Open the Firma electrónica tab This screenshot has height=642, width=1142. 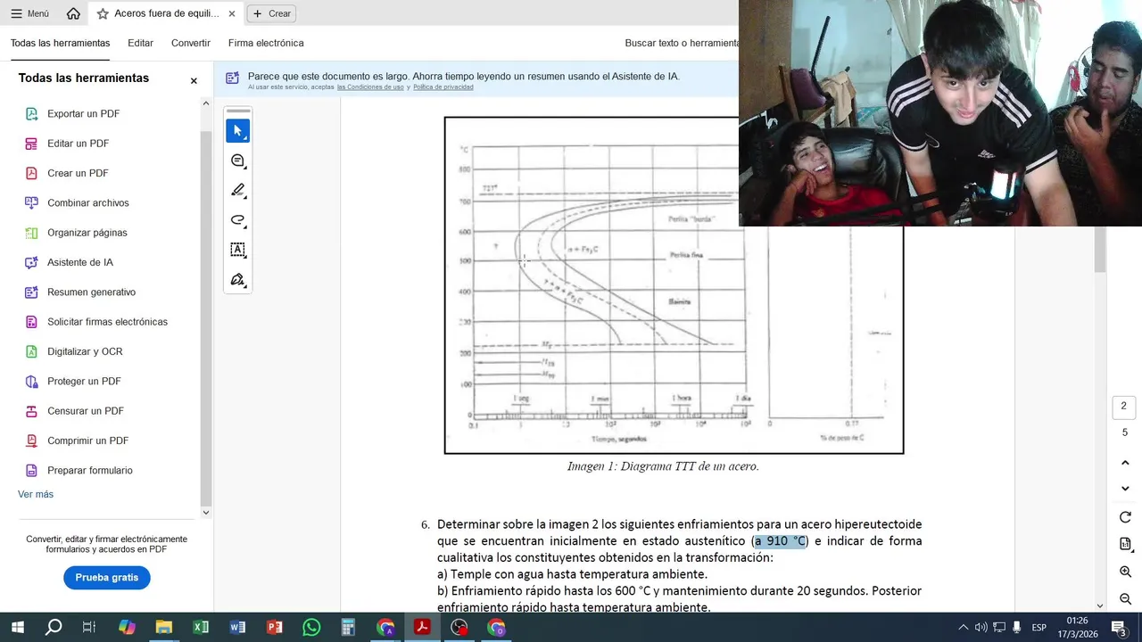[266, 43]
